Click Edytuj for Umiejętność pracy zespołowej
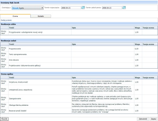This screenshot has height=121, width=158. (3, 89)
